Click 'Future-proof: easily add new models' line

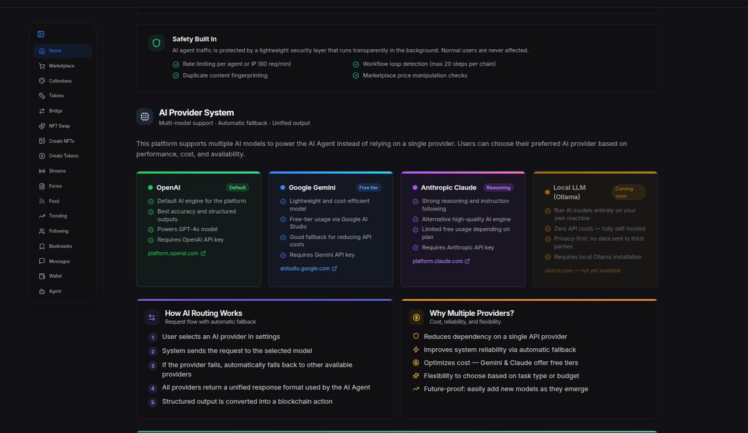click(x=506, y=389)
